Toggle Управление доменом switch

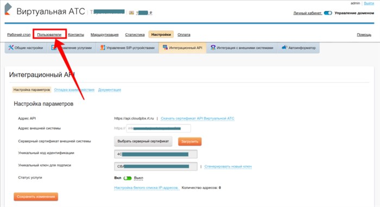click(x=328, y=13)
